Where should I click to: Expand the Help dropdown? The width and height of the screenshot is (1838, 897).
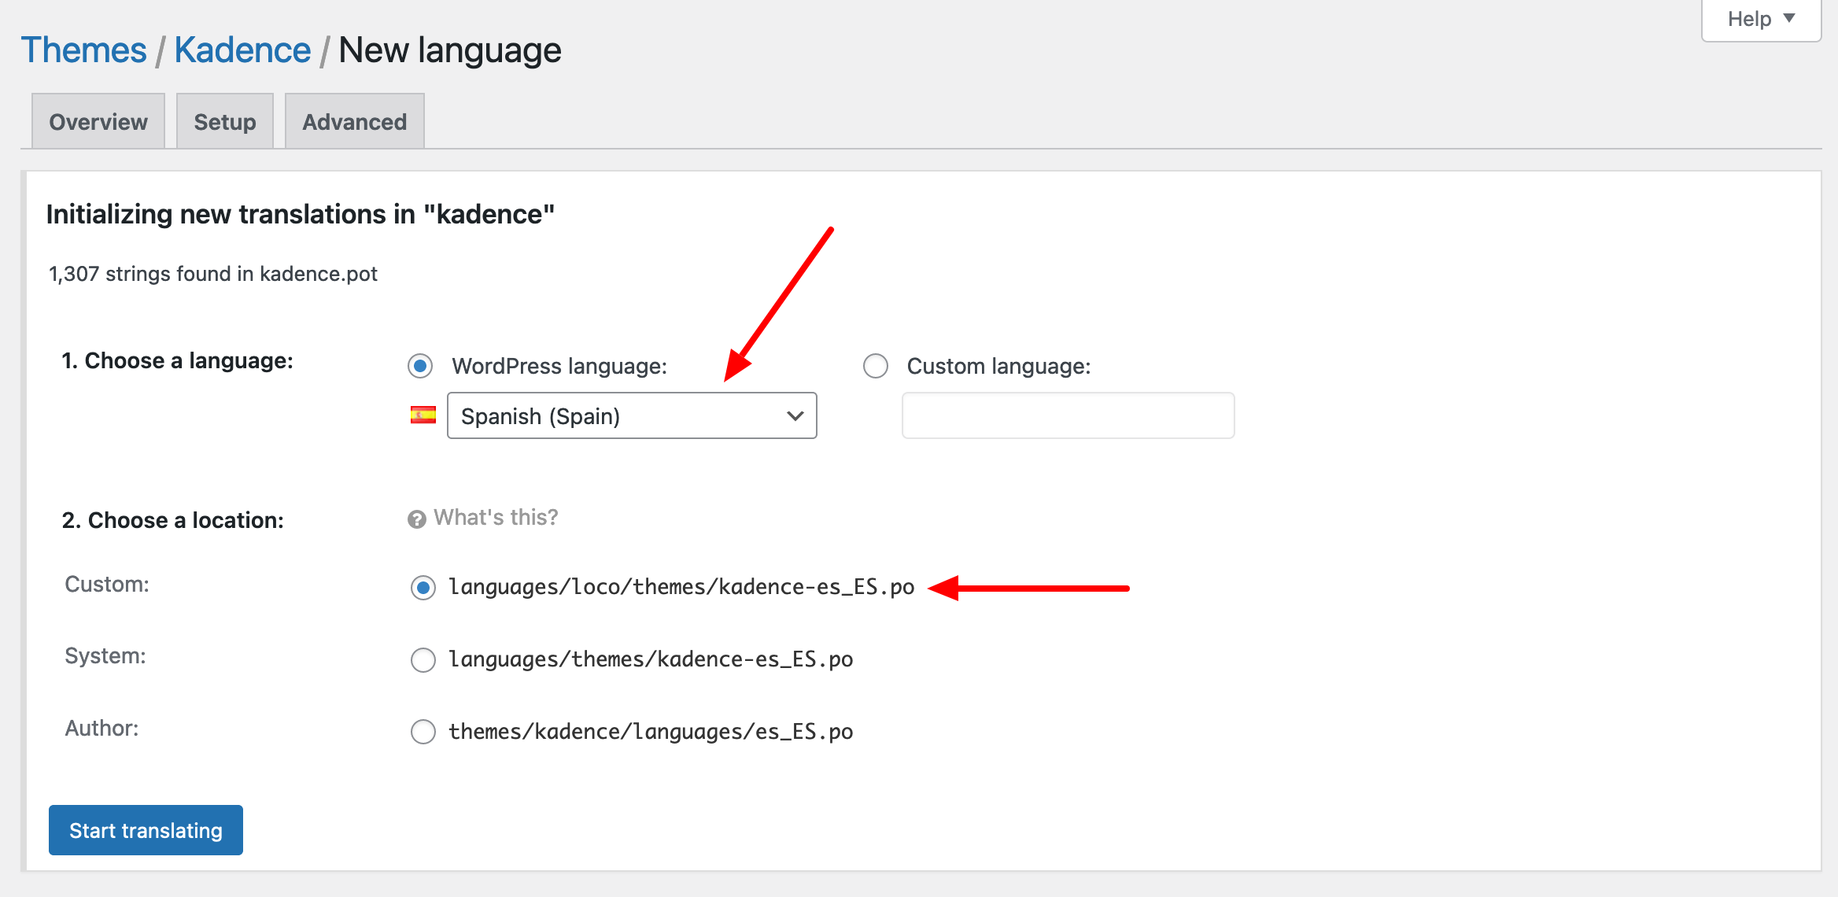[1761, 19]
